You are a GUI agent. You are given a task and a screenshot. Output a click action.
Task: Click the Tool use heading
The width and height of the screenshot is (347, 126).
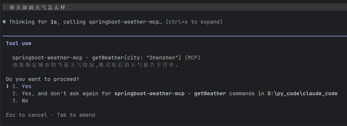tap(19, 43)
